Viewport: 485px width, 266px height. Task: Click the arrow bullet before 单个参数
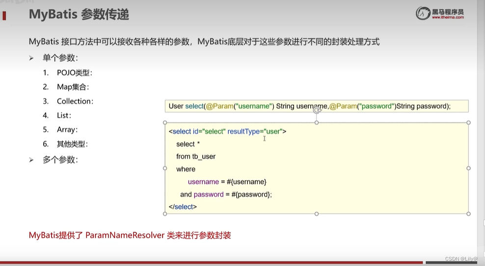(31, 58)
